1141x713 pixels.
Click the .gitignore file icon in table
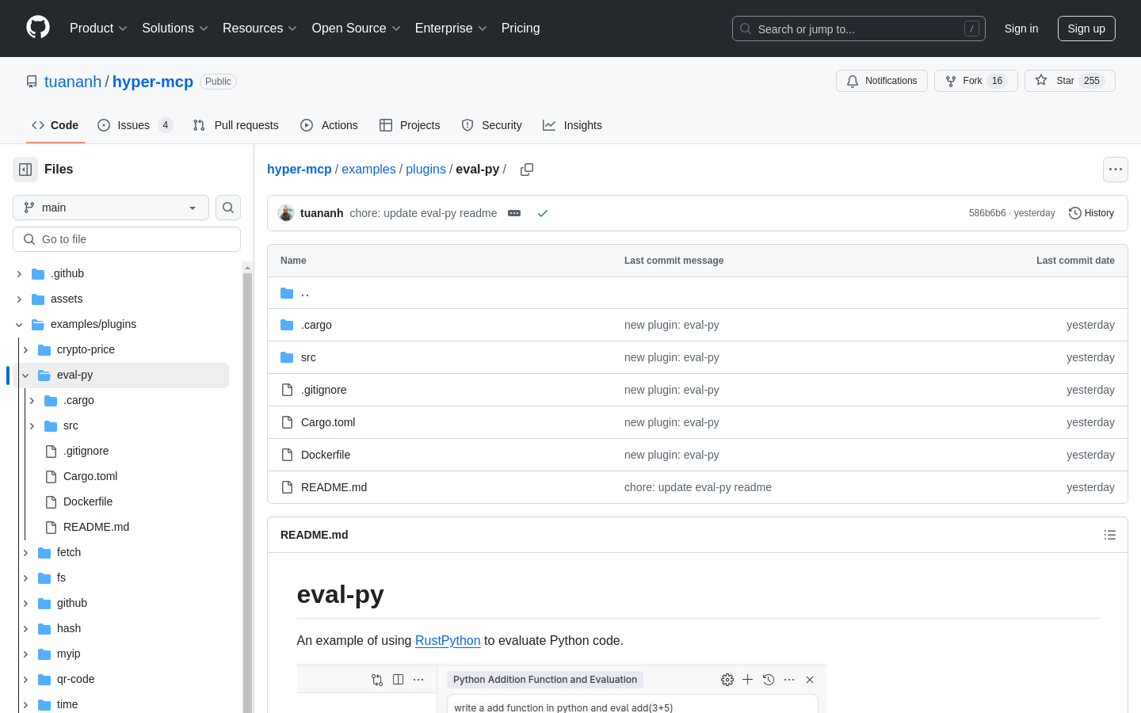coord(287,390)
